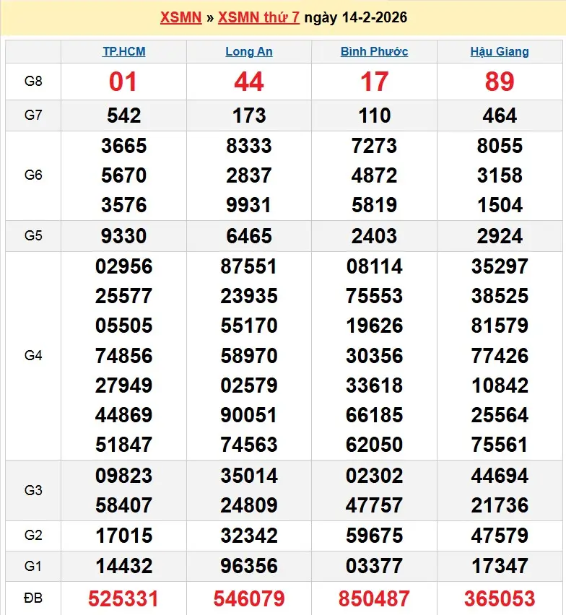Open the XSMN link in the header
Image resolution: width=566 pixels, height=615 pixels.
[x=180, y=17]
